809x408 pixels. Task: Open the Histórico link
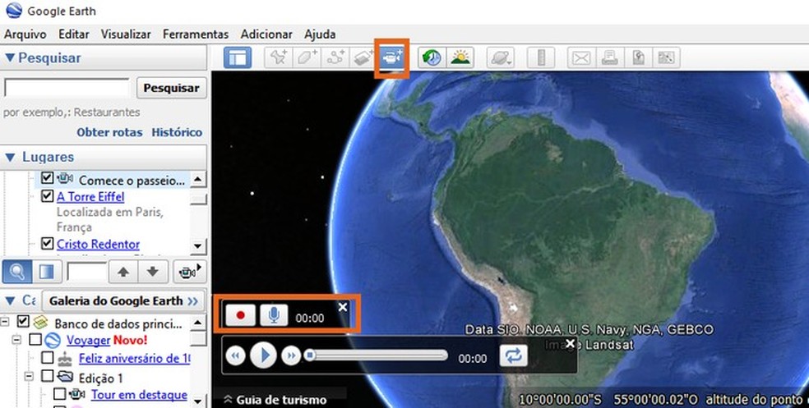click(x=177, y=132)
